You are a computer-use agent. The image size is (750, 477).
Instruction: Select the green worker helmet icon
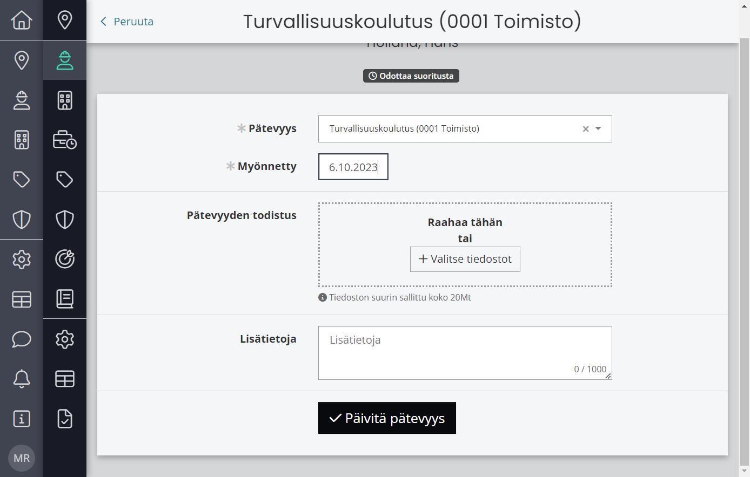(x=65, y=60)
